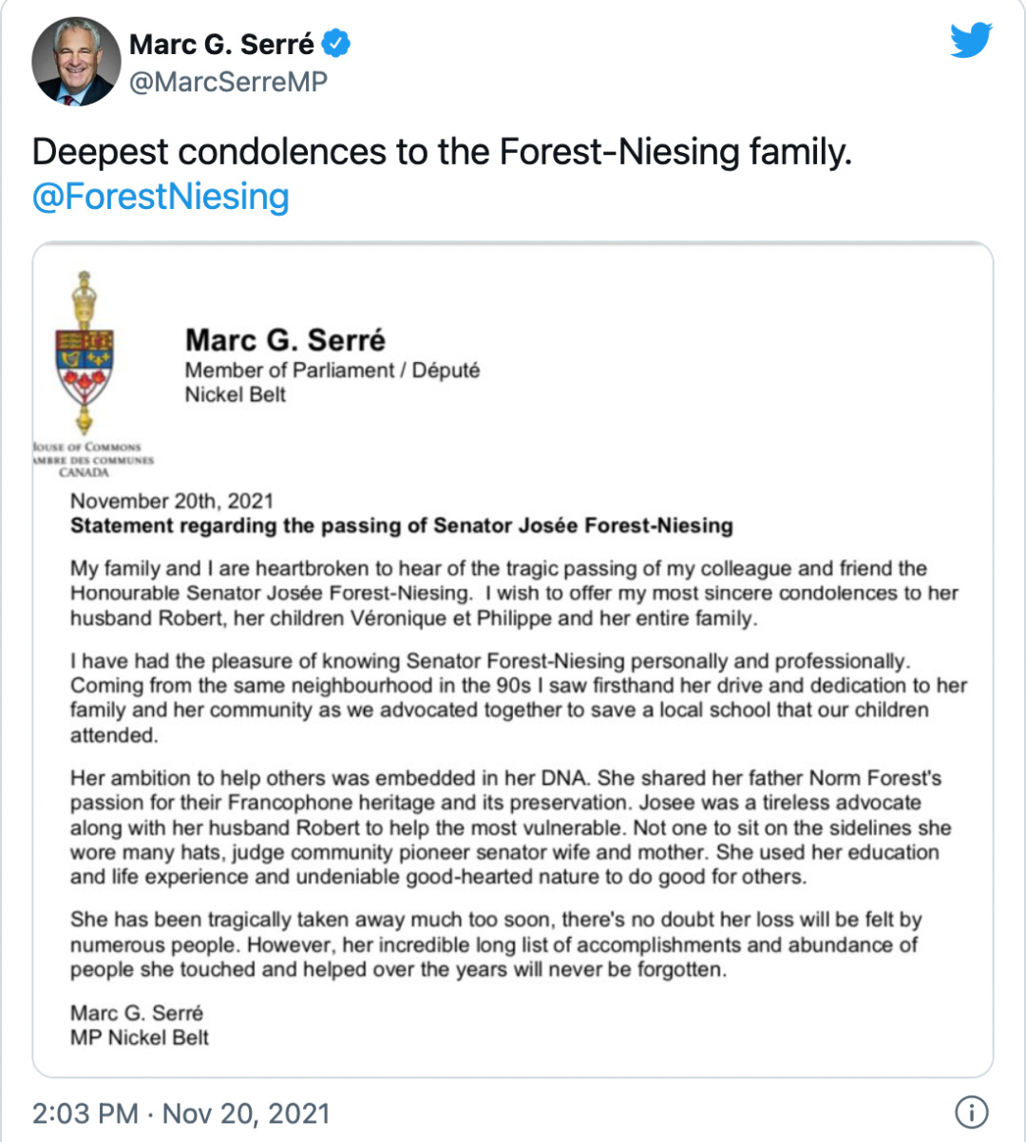The height and width of the screenshot is (1142, 1026).
Task: Click "Member of Parliament / Député" letterhead line
Action: pos(332,370)
